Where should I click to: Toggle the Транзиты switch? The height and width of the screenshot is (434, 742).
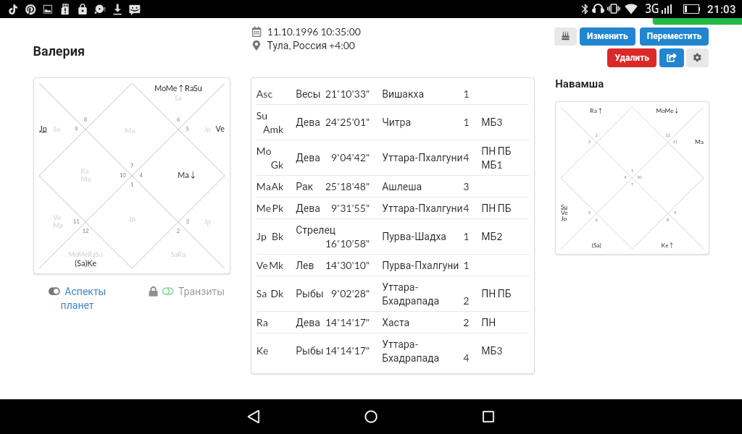pos(167,292)
